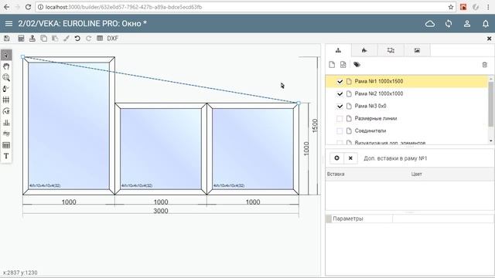The height and width of the screenshot is (278, 495).
Task: Uncheck Рама №2 1000x1000 checkbox
Action: (x=340, y=93)
